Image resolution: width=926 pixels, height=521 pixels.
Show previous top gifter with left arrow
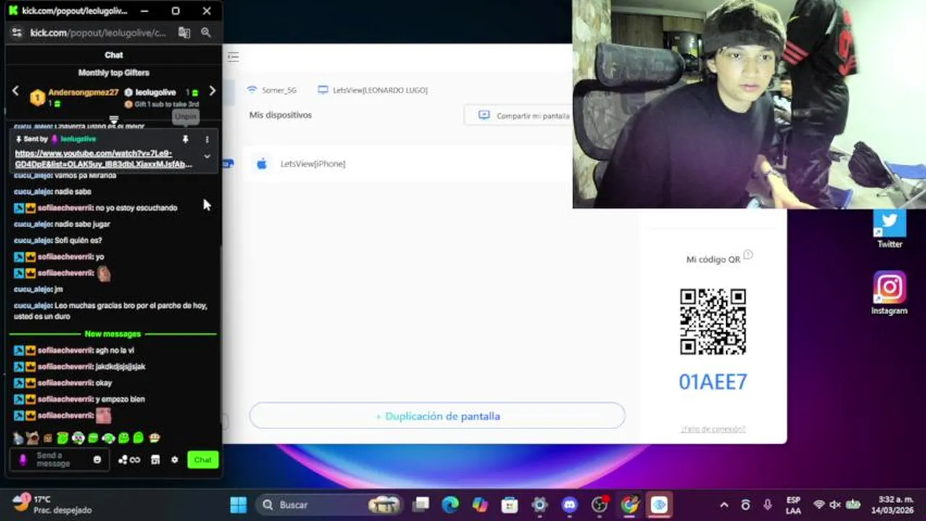[15, 91]
